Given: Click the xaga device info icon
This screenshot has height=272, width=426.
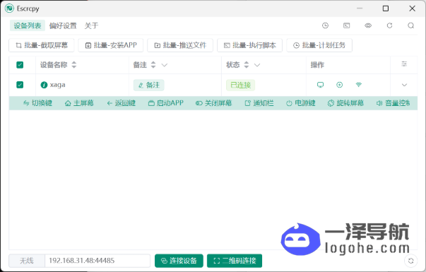Looking at the screenshot, I should [44, 85].
